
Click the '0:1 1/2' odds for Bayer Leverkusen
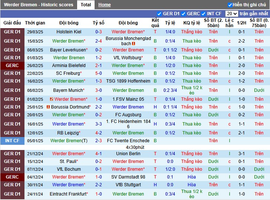point(170,50)
